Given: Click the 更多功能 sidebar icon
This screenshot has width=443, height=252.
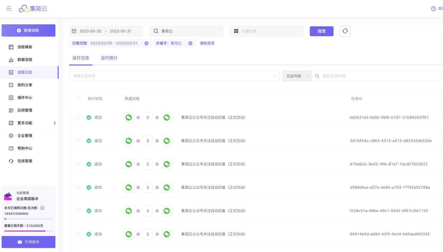Looking at the screenshot, I should tap(11, 123).
